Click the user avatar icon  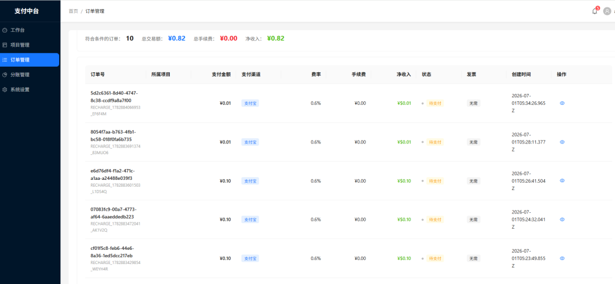[x=607, y=11]
